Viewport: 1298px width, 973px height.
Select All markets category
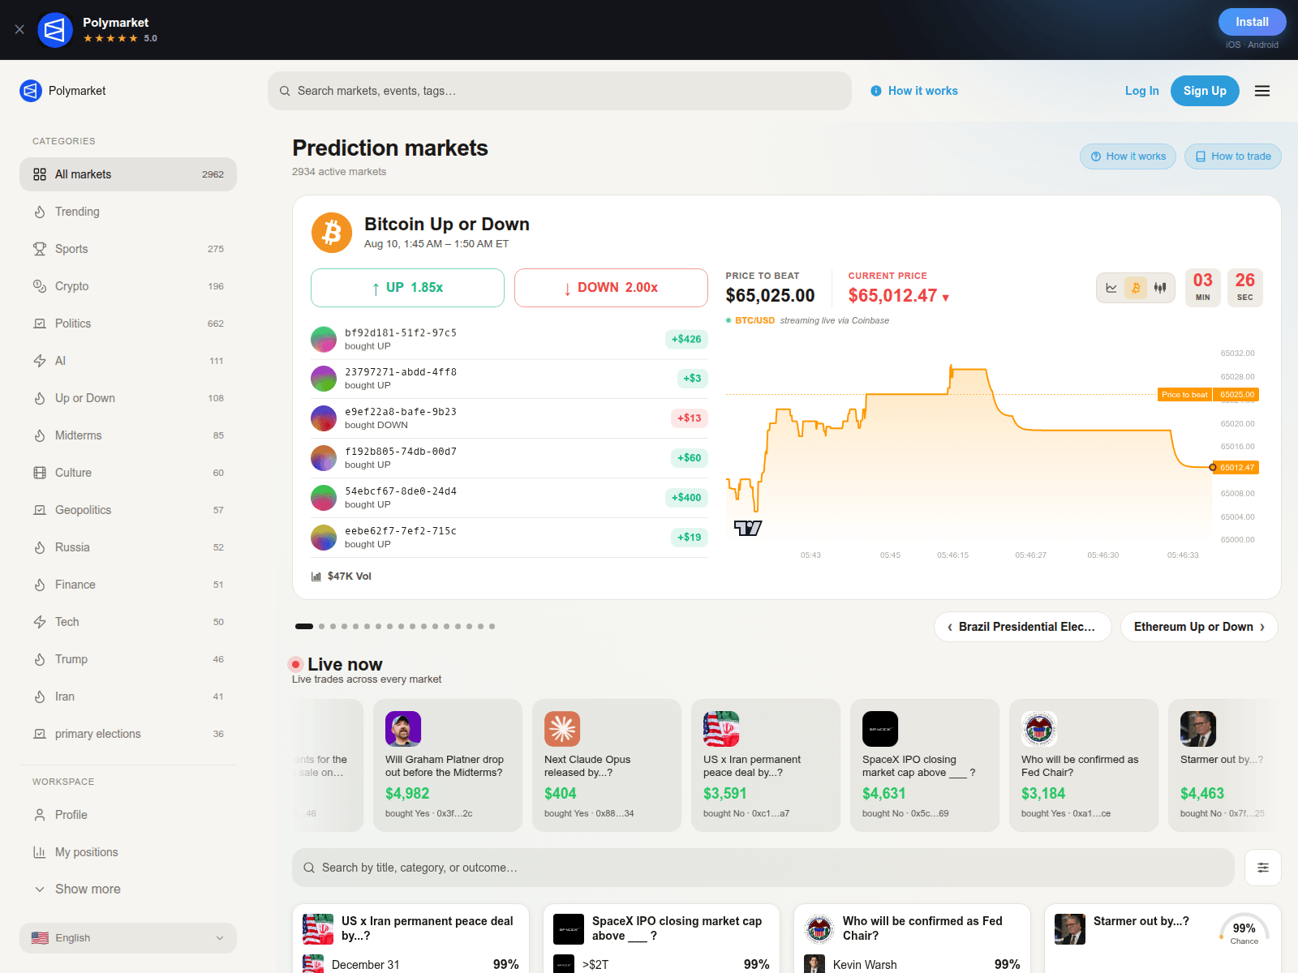click(x=128, y=174)
